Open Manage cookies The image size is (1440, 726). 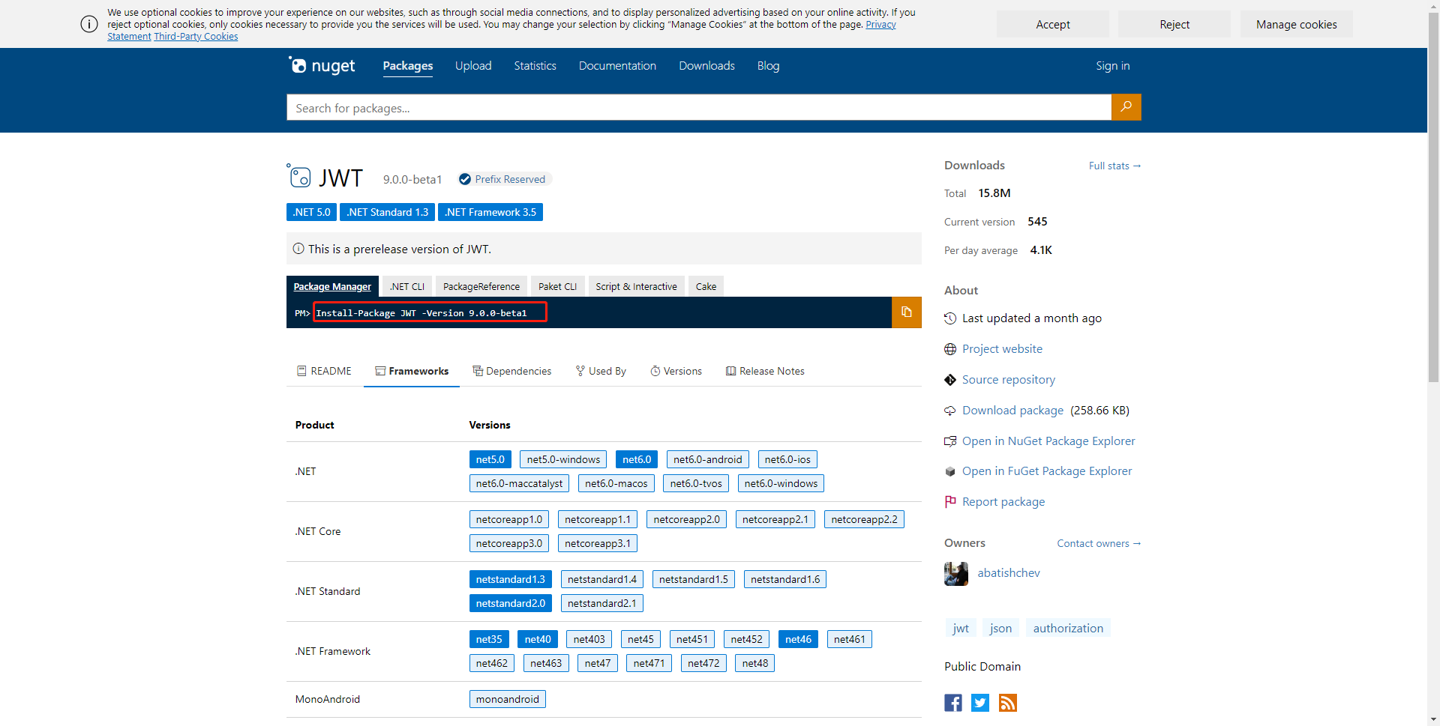click(x=1297, y=24)
